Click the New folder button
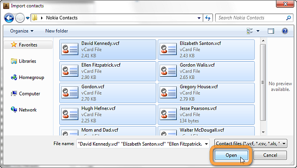Screen dimensions: 297x168 click(x=57, y=31)
